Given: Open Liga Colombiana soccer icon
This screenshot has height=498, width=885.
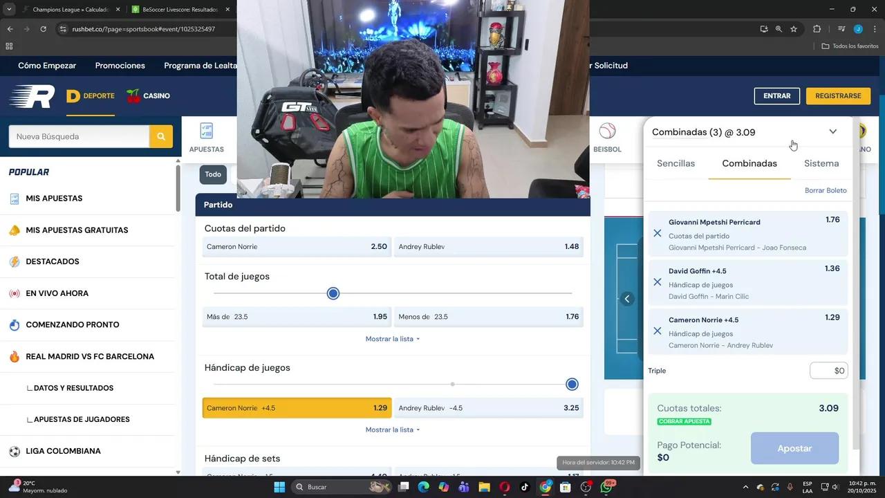Looking at the screenshot, I should 15,451.
